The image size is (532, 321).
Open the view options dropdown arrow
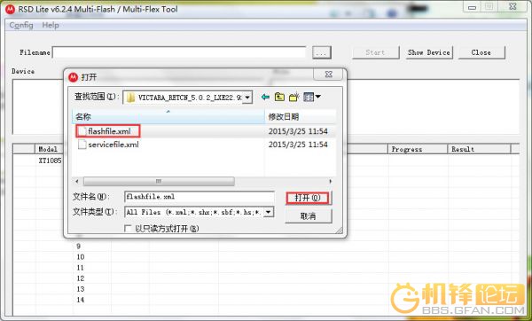coord(318,97)
